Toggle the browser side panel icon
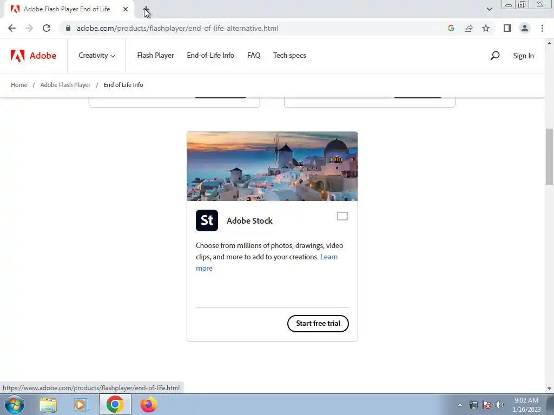 507,28
